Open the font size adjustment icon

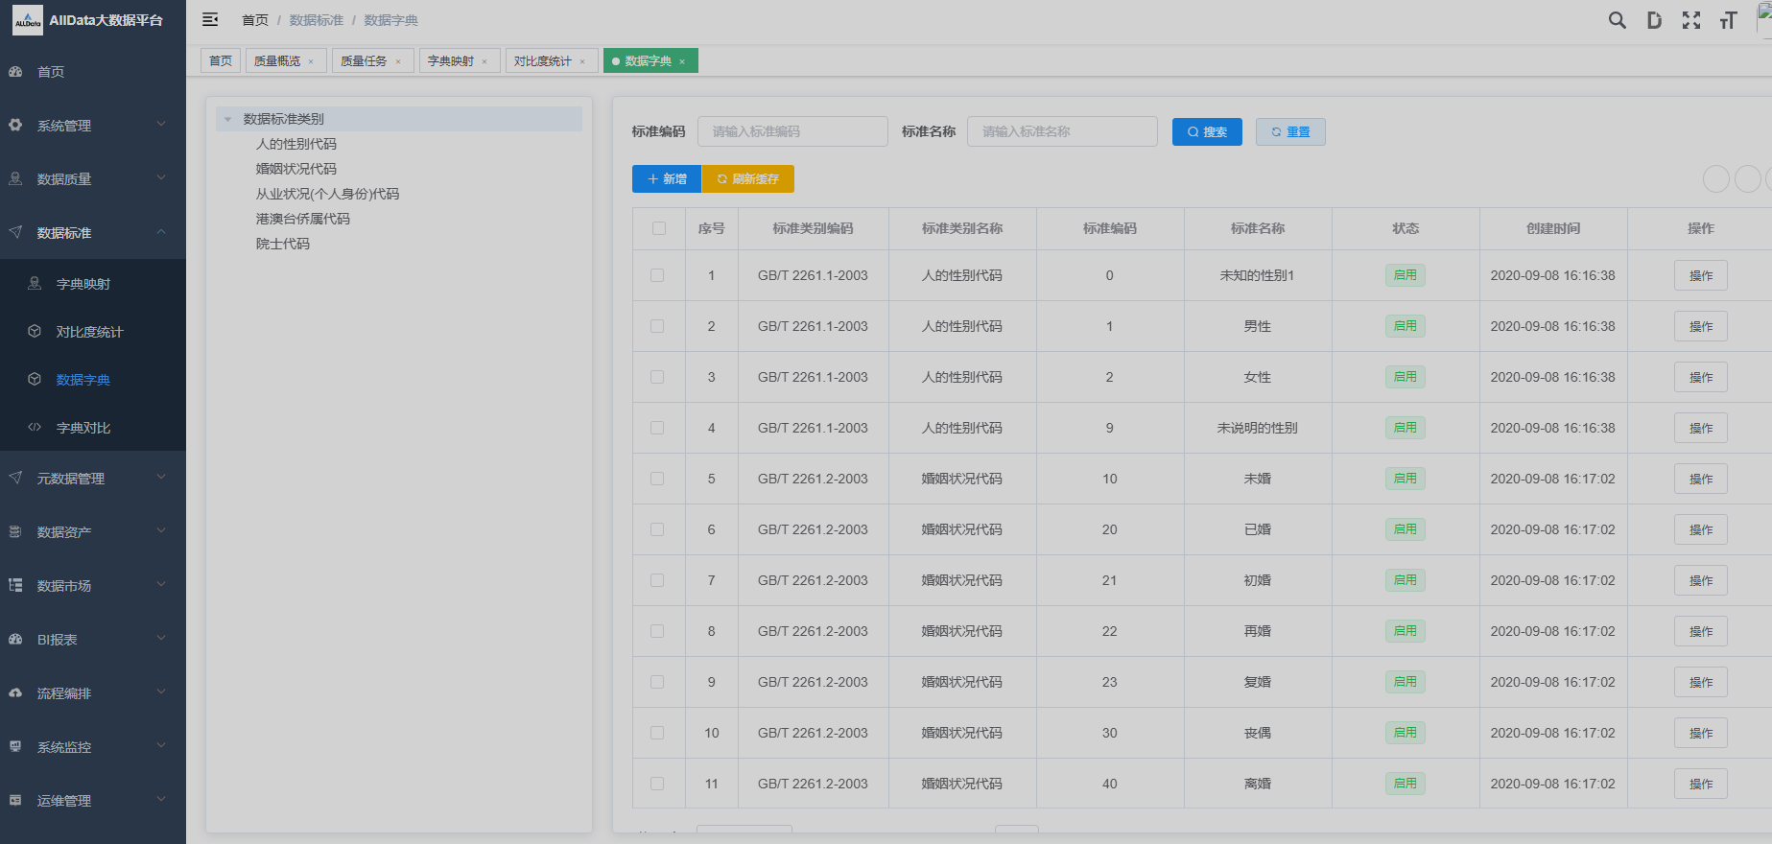pyautogui.click(x=1728, y=20)
